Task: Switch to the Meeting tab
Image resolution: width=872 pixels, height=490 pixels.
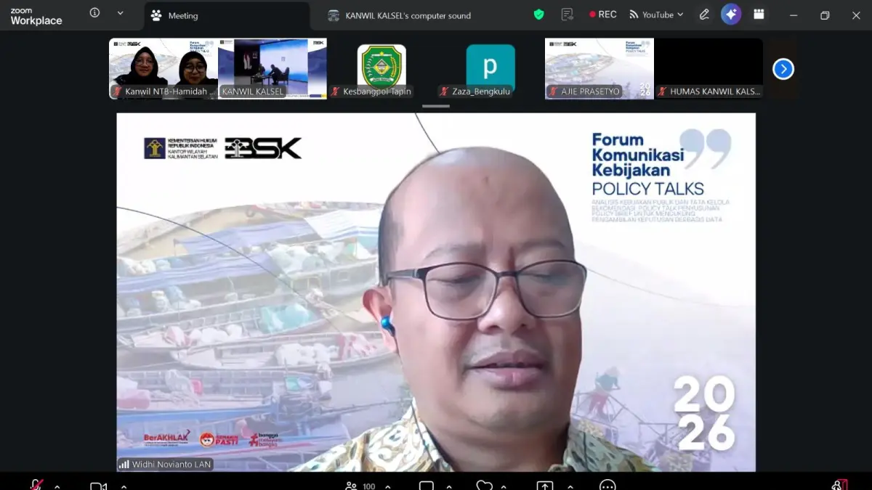Action: 227,15
